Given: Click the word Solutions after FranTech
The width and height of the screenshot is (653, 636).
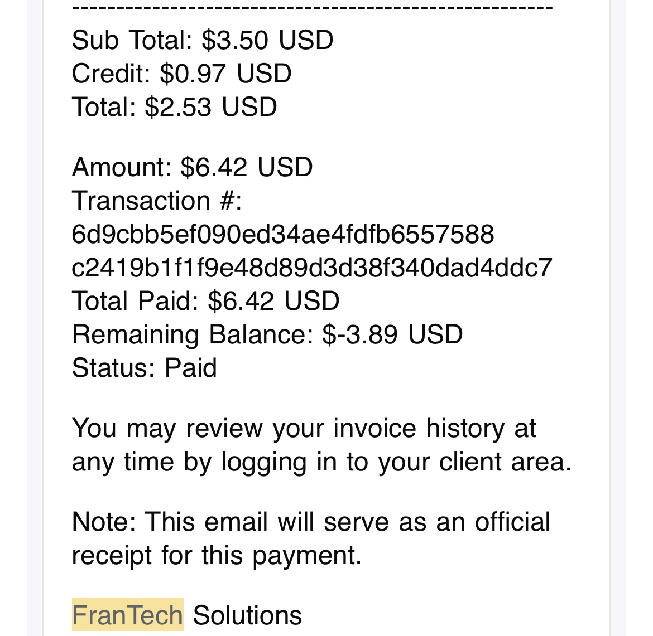Looking at the screenshot, I should 247,615.
